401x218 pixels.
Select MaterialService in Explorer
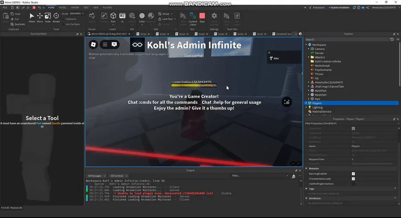point(321,111)
